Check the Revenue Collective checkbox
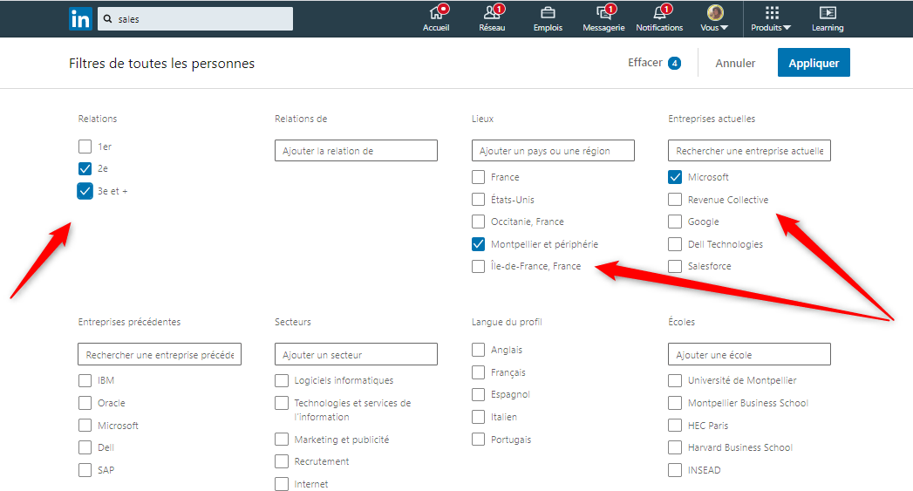 (675, 199)
